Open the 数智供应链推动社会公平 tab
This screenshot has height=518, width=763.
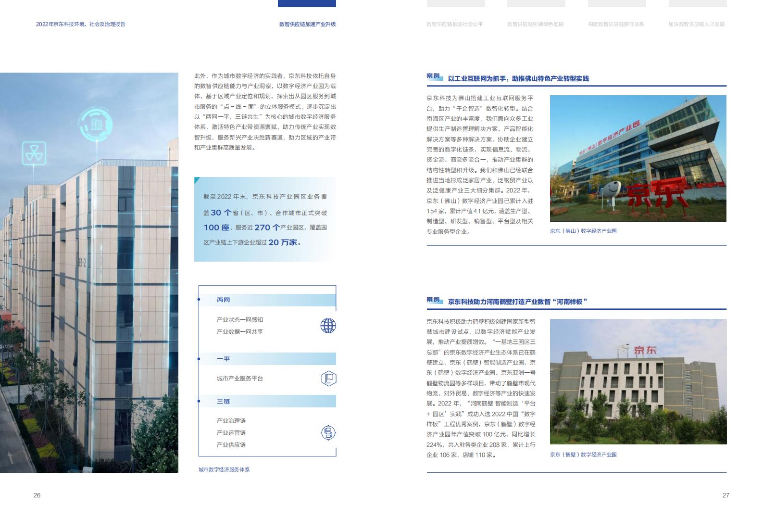[x=455, y=24]
